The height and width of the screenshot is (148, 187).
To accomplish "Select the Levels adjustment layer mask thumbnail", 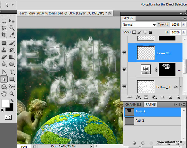I will (167, 69).
